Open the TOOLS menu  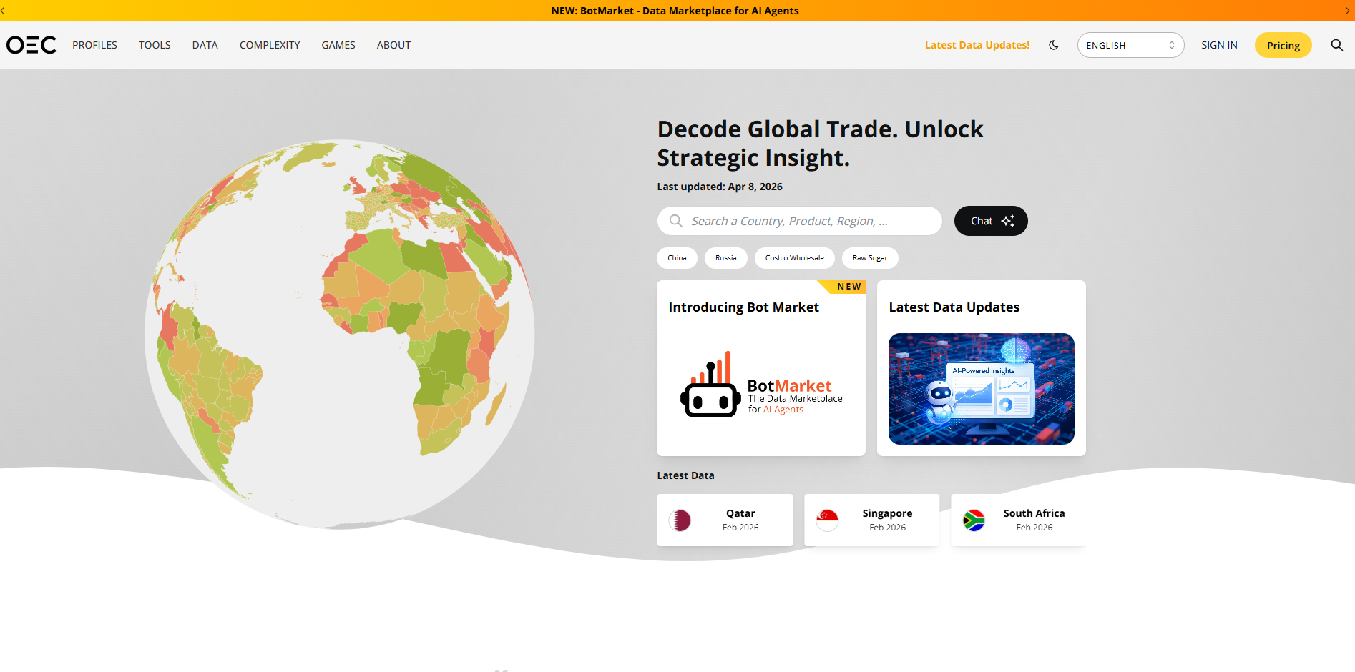(x=155, y=45)
